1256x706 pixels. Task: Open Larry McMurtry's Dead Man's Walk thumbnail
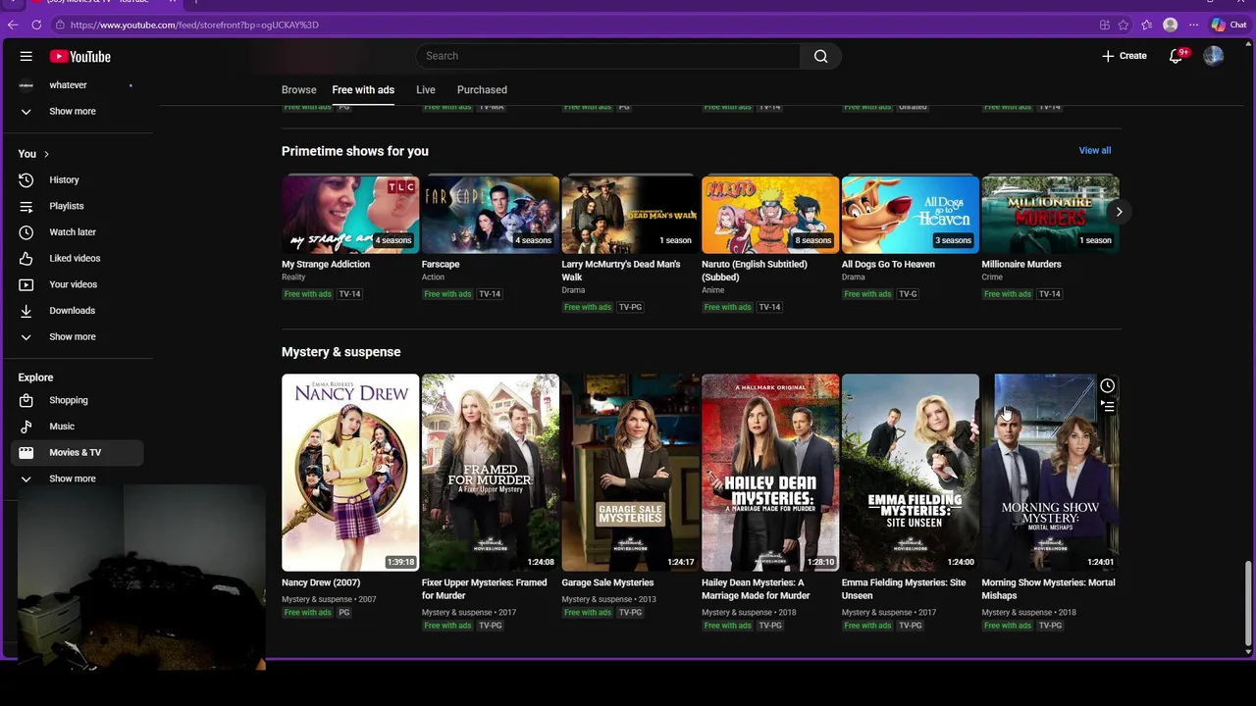pyautogui.click(x=630, y=215)
